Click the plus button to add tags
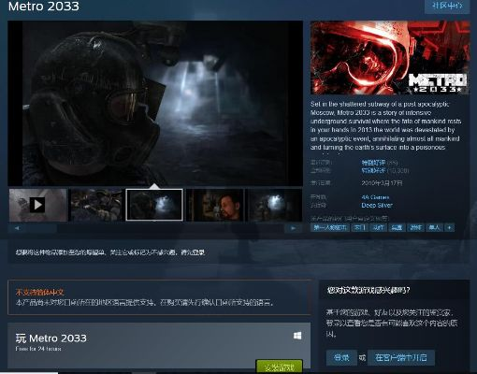Viewport: 477px width, 374px height. click(449, 228)
